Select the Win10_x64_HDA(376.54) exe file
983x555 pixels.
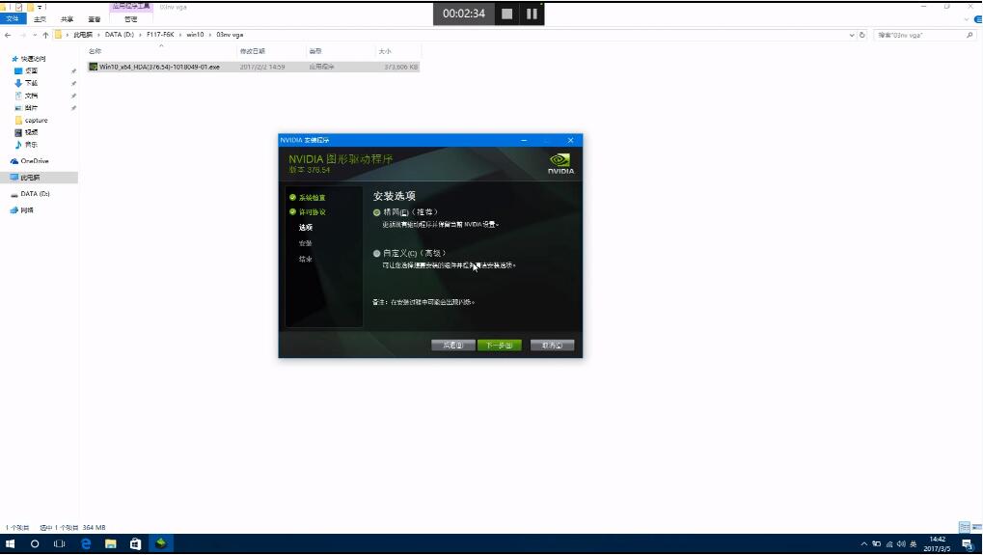coord(254,67)
